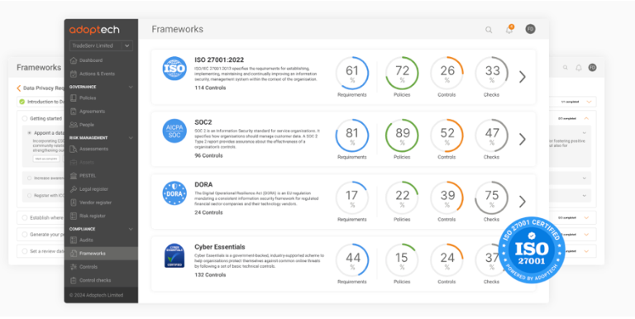Open the notifications bell with orange badge
The width and height of the screenshot is (635, 319).
pos(509,29)
